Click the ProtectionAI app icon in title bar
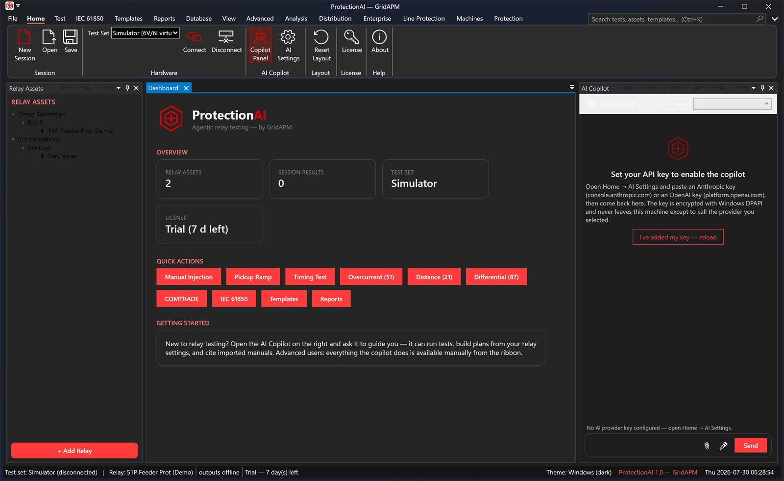784x481 pixels. (x=9, y=6)
